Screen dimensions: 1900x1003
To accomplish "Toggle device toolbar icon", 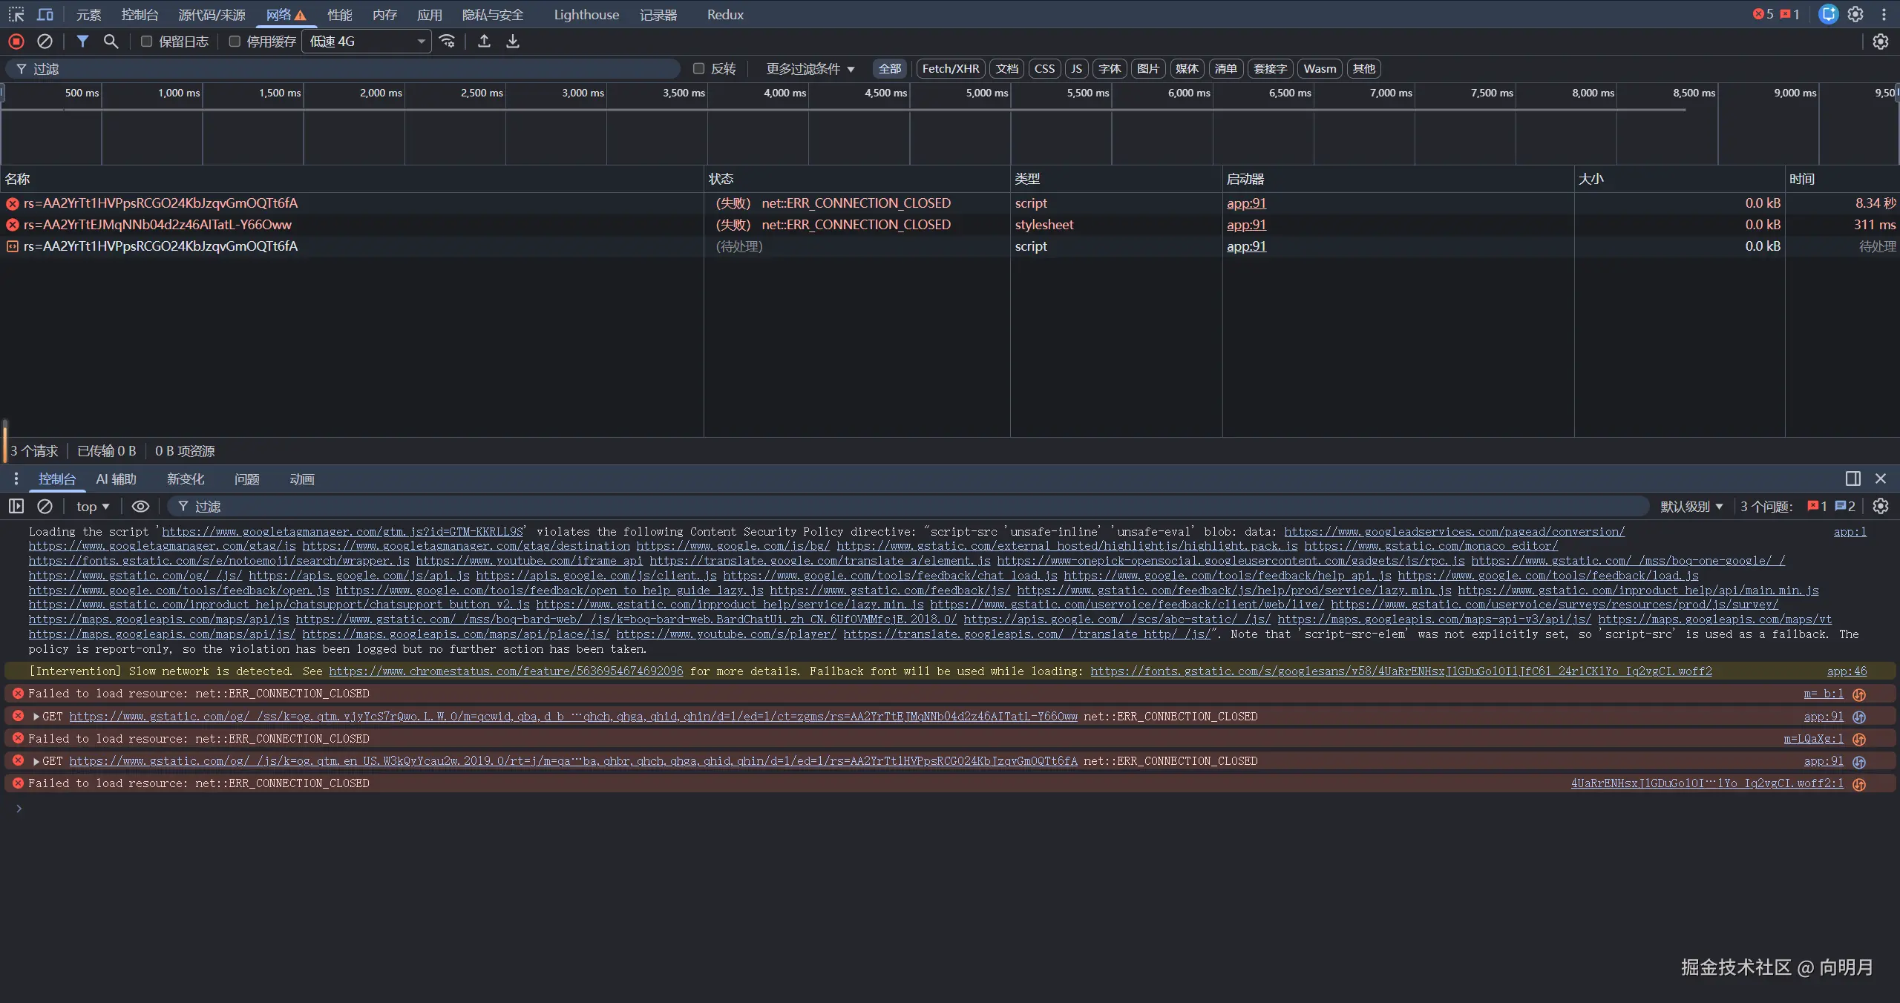I will coord(45,15).
